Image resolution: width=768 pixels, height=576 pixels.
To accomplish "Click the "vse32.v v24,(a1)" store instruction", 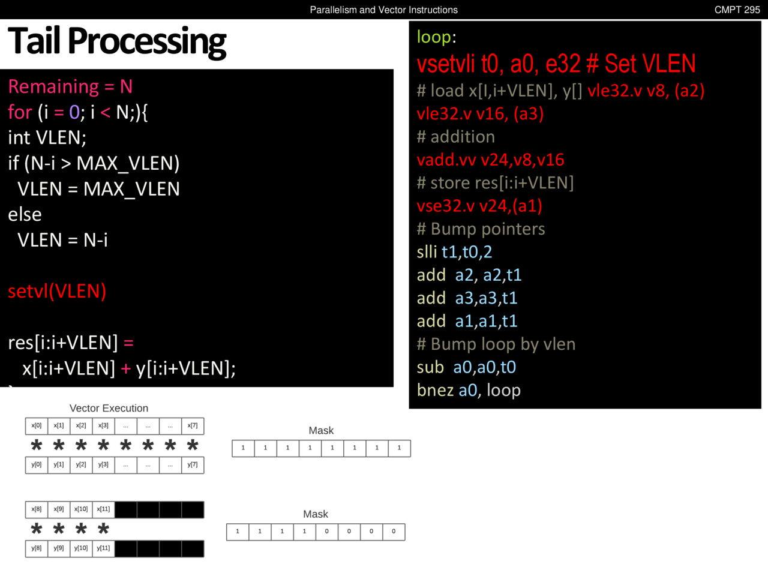I will (x=479, y=206).
